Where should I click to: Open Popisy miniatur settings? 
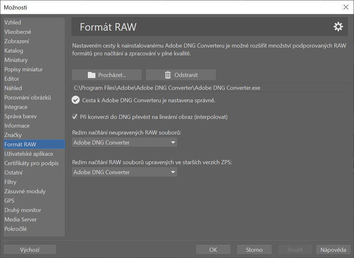coord(34,69)
